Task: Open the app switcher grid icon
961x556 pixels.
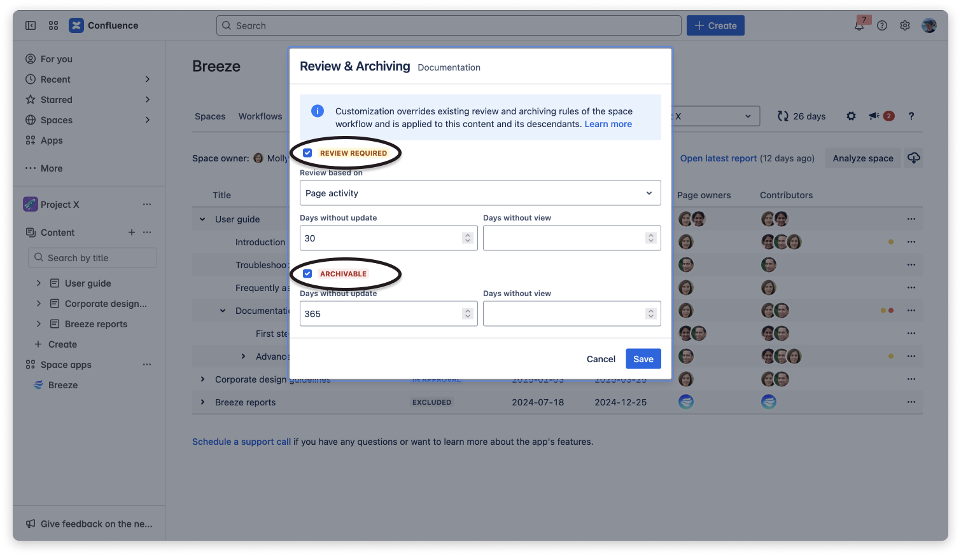Action: [53, 25]
